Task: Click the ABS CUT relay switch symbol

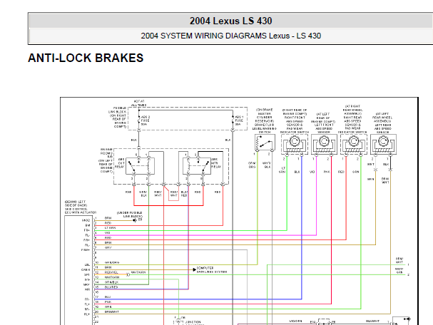Action: (140, 166)
